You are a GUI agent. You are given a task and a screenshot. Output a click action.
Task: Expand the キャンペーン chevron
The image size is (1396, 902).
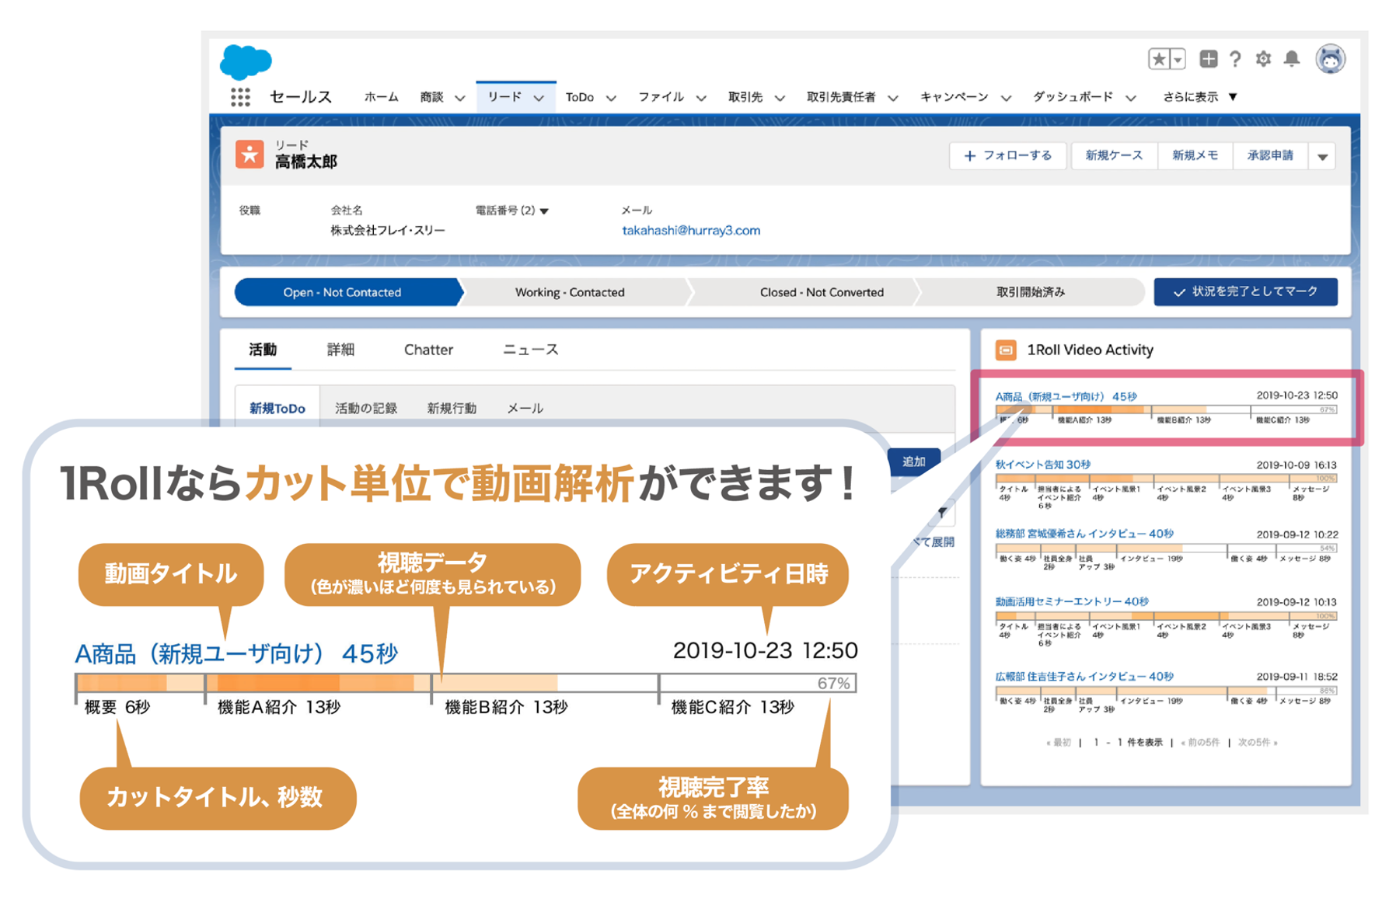pos(1006,98)
